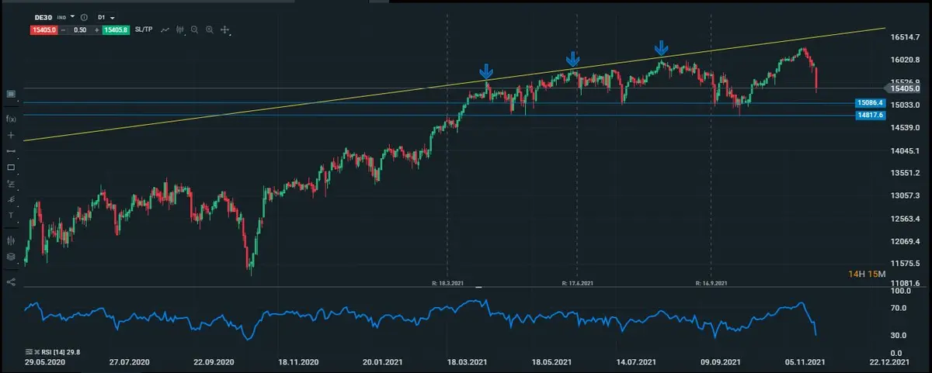Show DE30 instrument information
The height and width of the screenshot is (373, 932).
(x=84, y=16)
